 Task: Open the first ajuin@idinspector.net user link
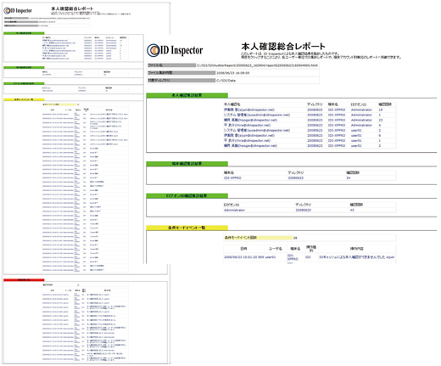point(249,110)
